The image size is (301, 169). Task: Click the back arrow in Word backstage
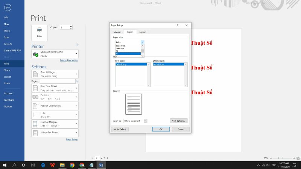pos(8,8)
